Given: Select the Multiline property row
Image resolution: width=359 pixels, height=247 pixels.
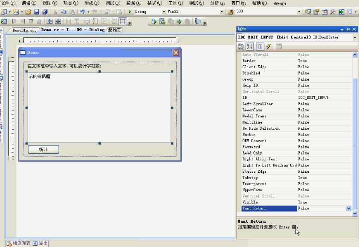Looking at the screenshot, I should [296, 122].
